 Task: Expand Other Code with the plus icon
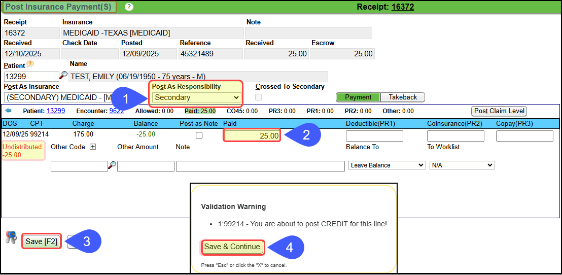93,147
